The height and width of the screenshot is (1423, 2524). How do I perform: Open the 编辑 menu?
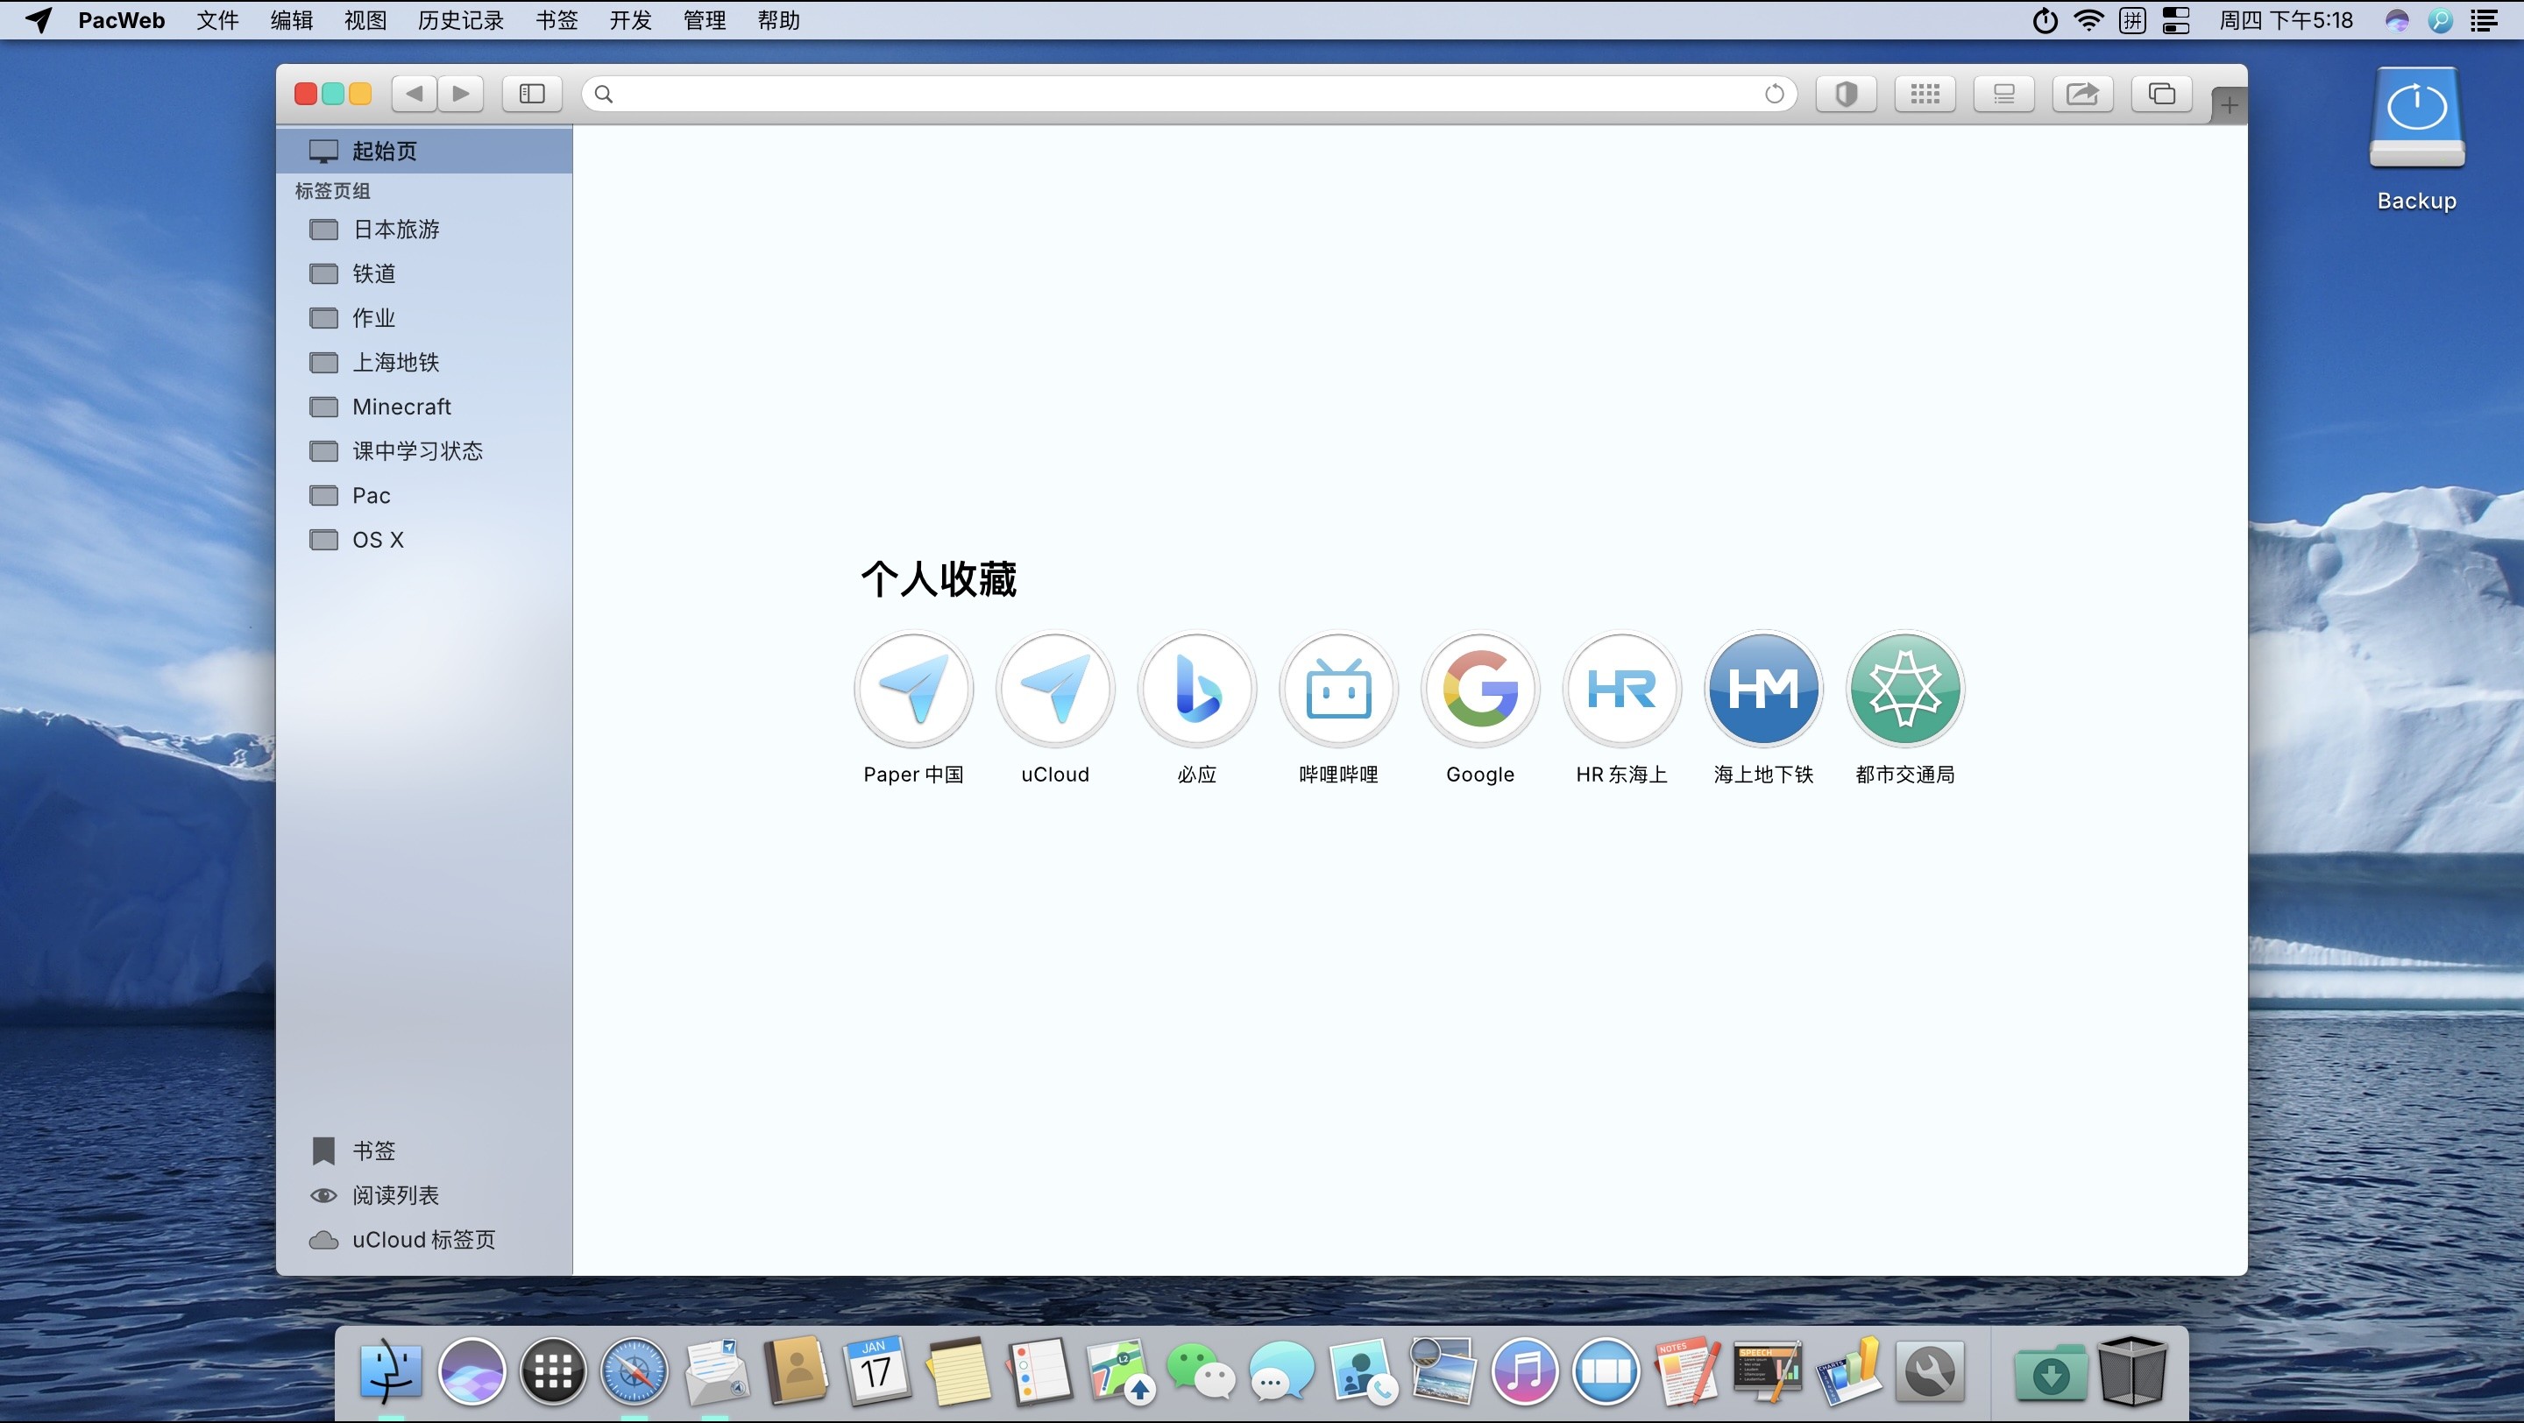[x=292, y=19]
